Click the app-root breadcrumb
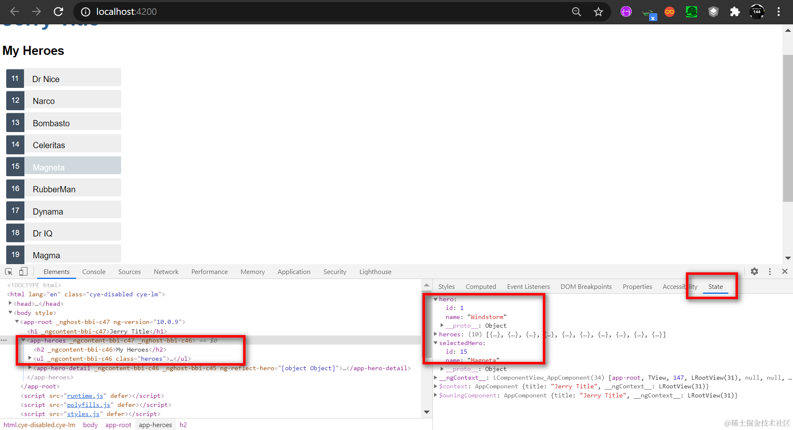Image resolution: width=793 pixels, height=430 pixels. click(x=118, y=425)
